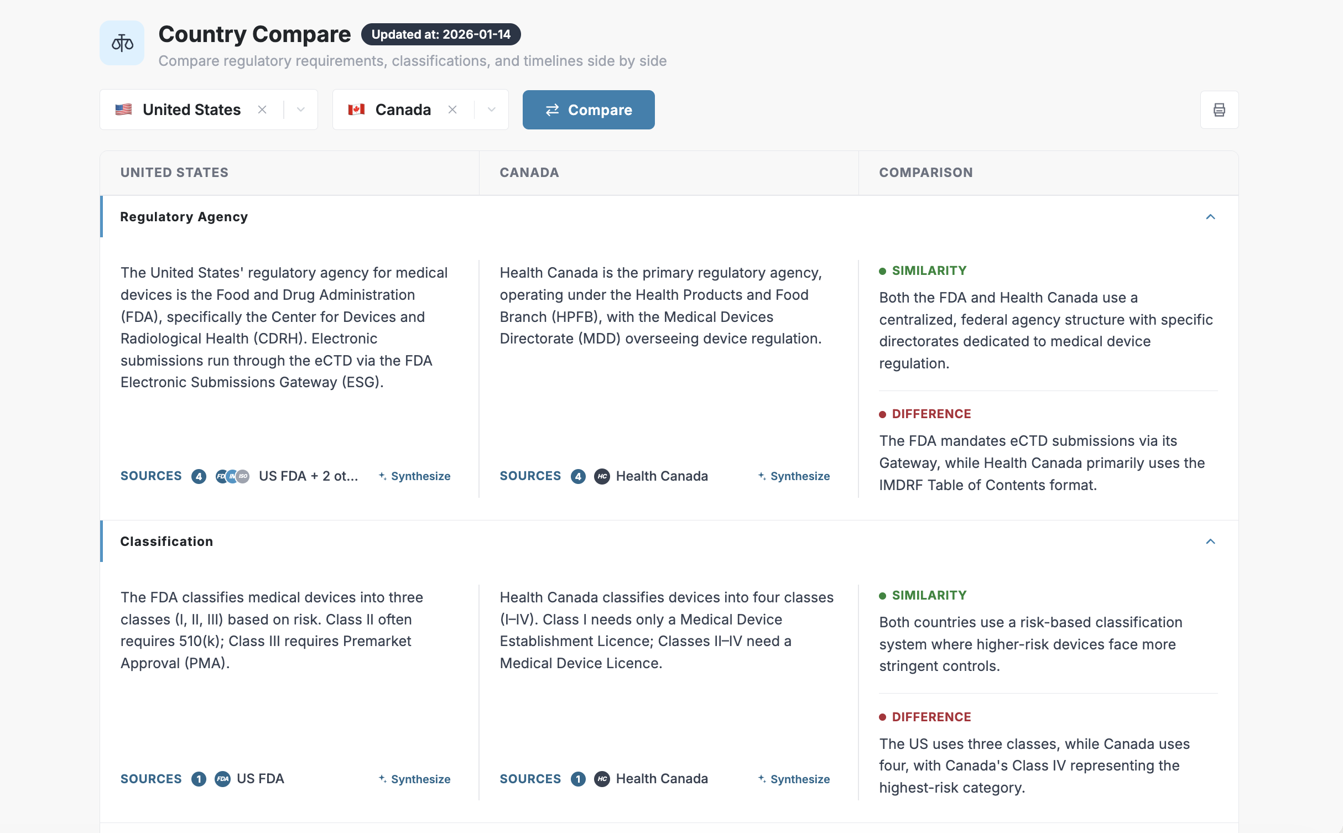1343x833 pixels.
Task: Click the Canada flag icon
Action: [x=356, y=110]
